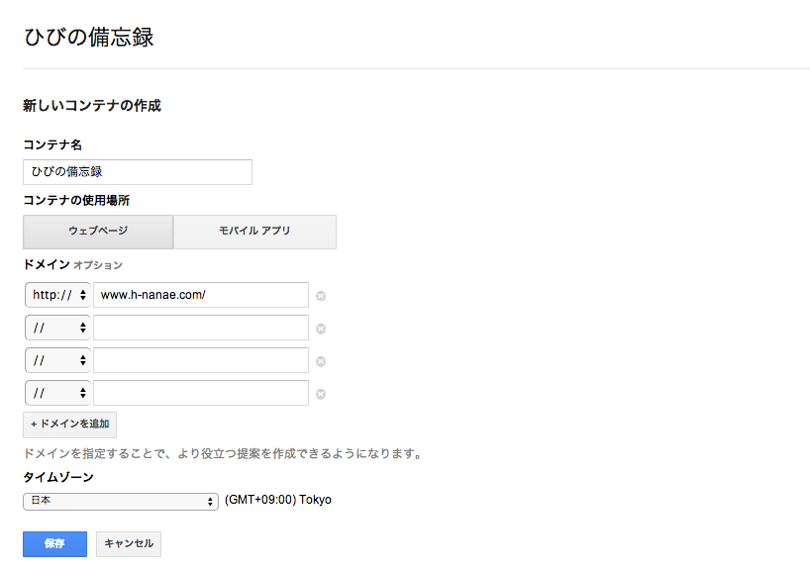
Task: Open the 日本 timezone country dropdown
Action: pyautogui.click(x=121, y=501)
